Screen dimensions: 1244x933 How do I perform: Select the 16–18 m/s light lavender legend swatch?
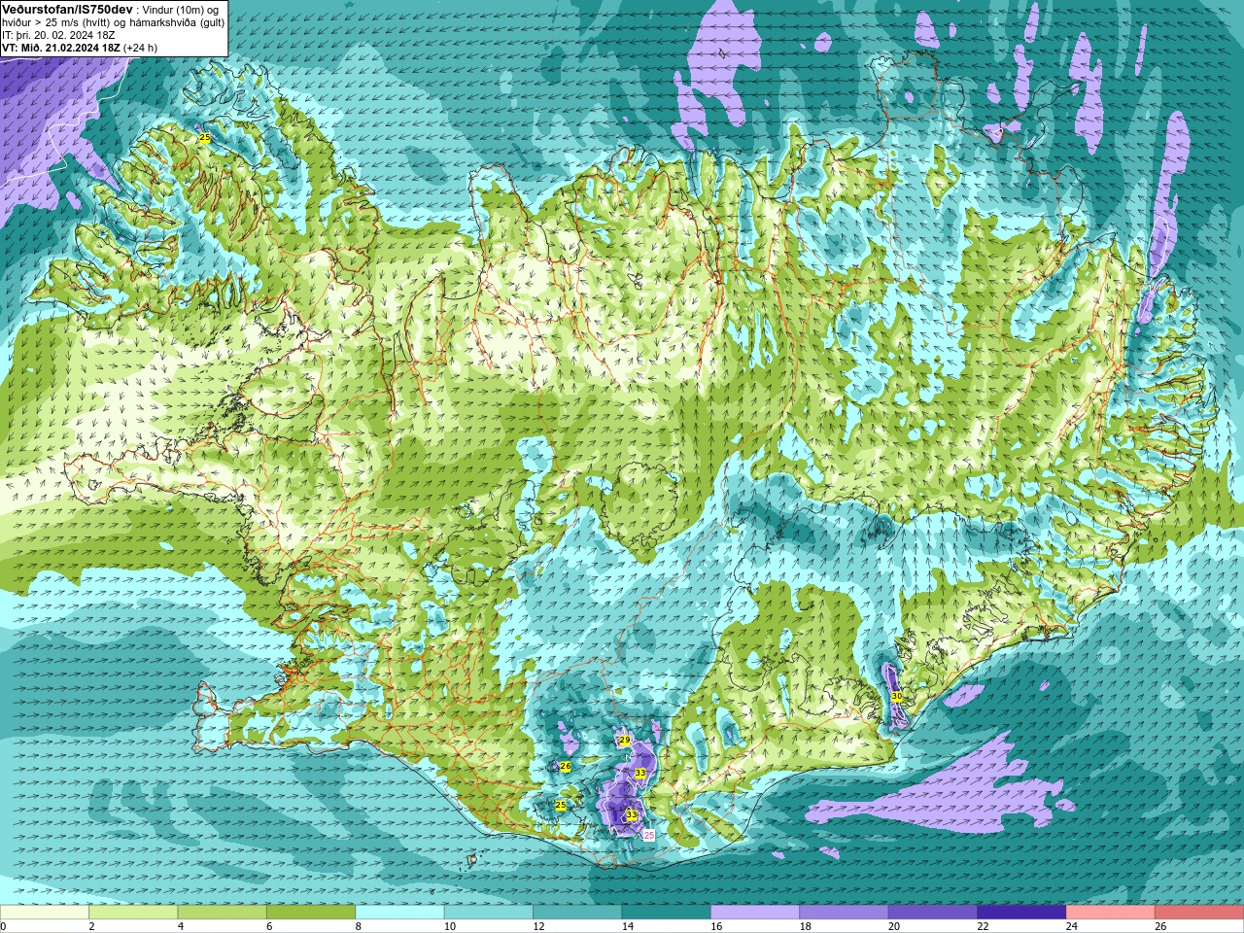coord(755,913)
